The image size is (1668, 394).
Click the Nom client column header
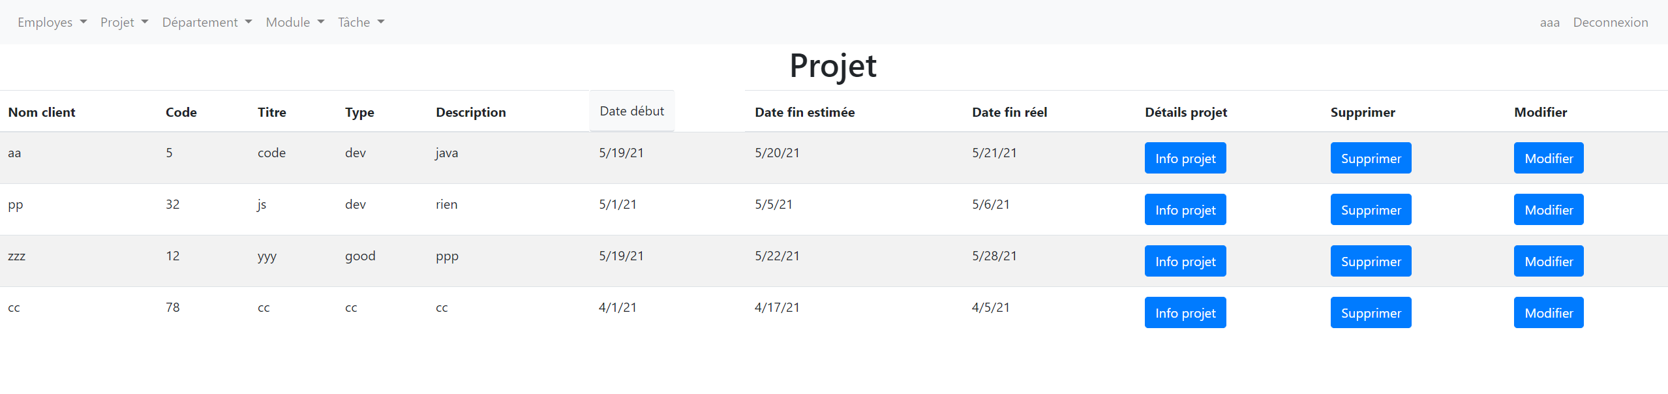point(41,112)
